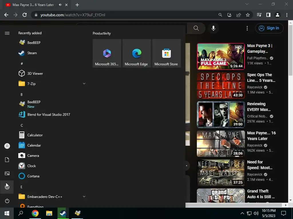Click install/download icon in address bar
This screenshot has width=293, height=219.
[229, 15]
